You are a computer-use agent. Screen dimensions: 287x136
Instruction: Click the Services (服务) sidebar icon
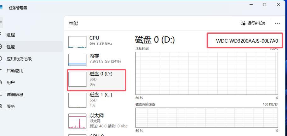point(1,106)
